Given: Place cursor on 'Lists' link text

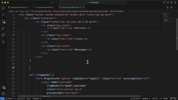Looking at the screenshot, I should (x=78, y=39).
